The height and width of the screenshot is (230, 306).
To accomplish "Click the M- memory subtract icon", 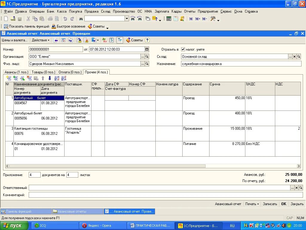I will point(204,19).
